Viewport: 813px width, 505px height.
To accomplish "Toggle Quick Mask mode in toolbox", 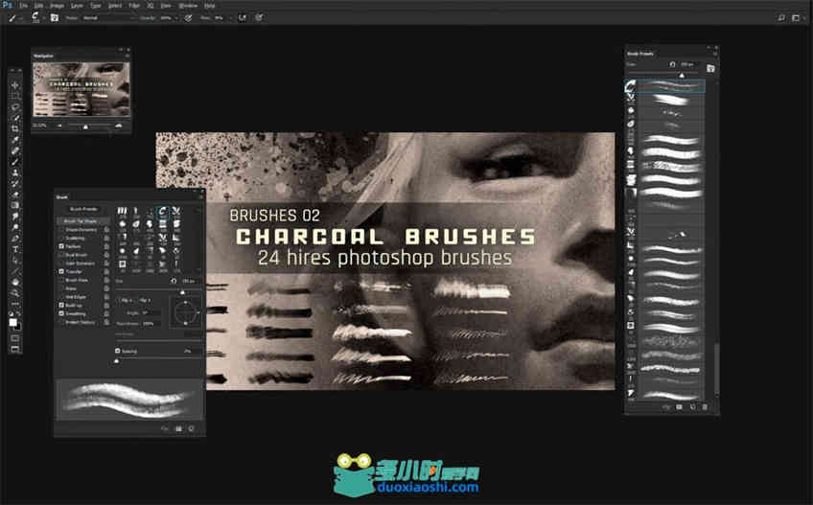I will pyautogui.click(x=15, y=338).
